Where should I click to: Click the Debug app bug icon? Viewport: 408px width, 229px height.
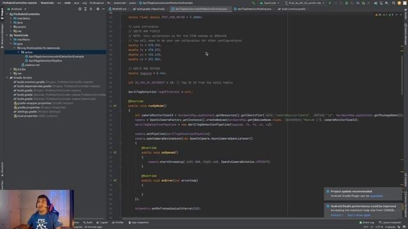coord(346,3)
